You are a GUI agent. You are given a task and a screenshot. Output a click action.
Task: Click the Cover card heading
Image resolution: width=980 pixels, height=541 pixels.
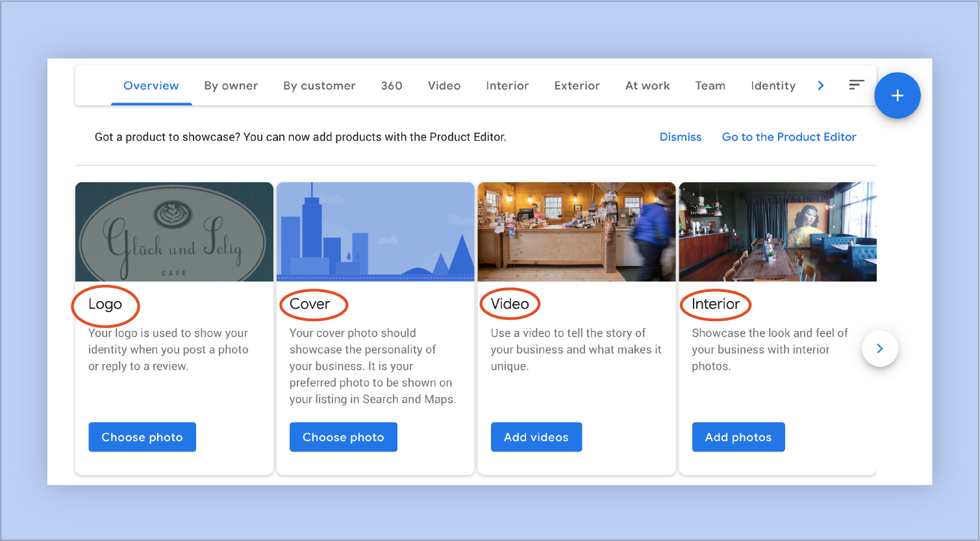(310, 304)
